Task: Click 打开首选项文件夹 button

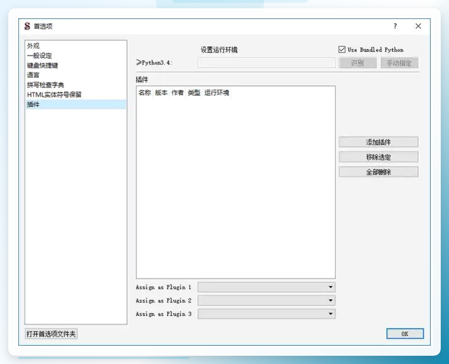Action: 51,334
